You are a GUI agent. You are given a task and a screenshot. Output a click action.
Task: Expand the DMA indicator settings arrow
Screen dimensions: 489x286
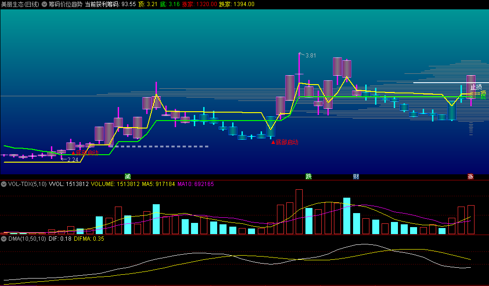4,239
